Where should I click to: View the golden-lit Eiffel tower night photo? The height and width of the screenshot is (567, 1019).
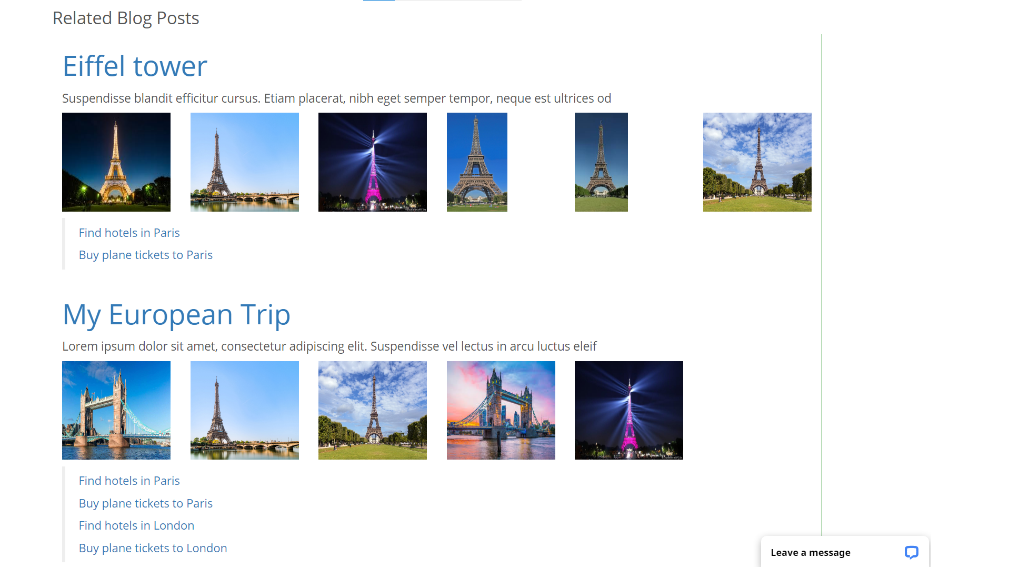[x=116, y=162]
